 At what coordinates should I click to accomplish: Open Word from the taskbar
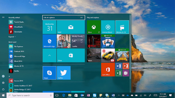(x=113, y=95)
